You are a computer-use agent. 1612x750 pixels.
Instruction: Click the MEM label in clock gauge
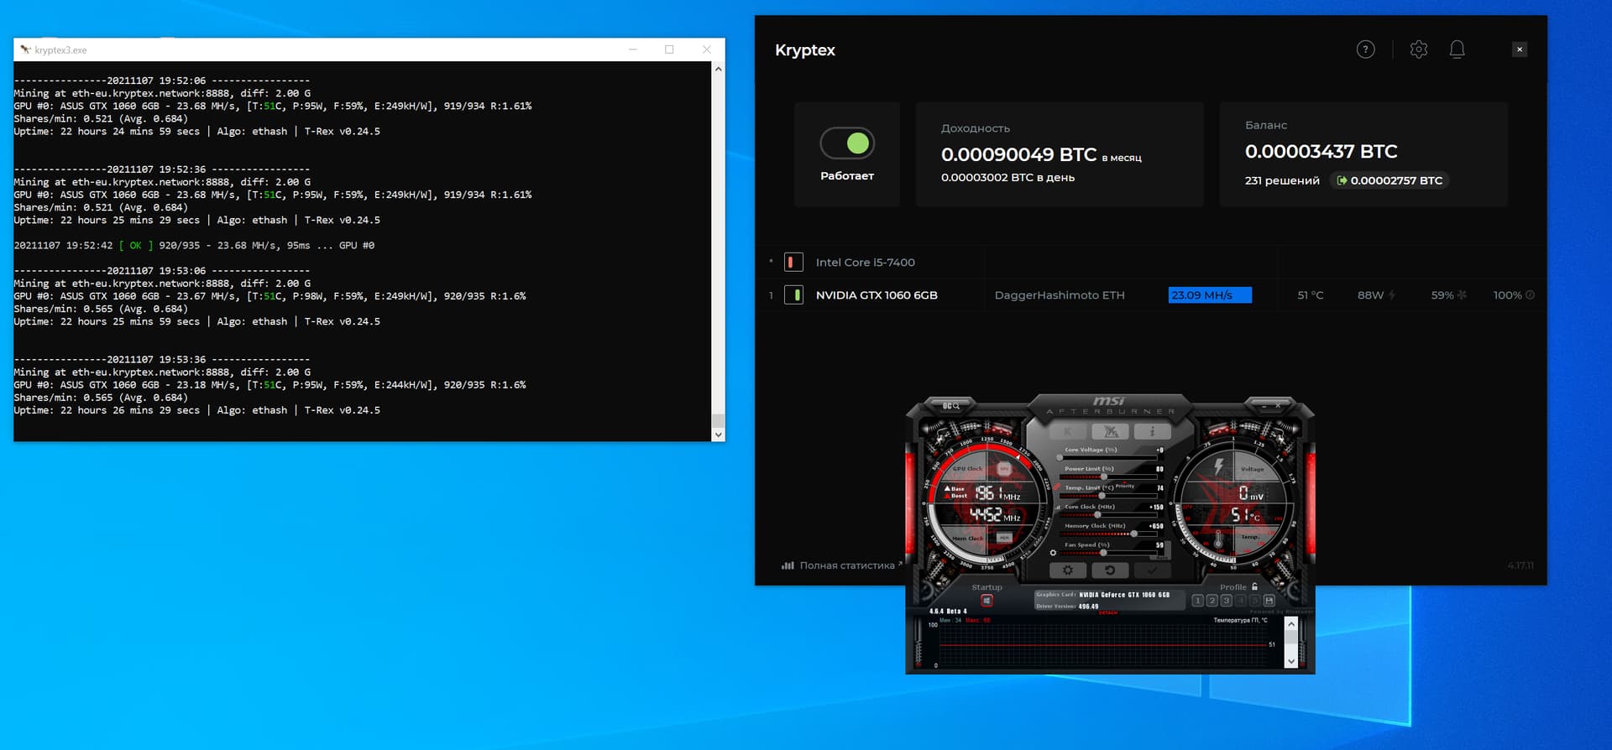[1004, 538]
